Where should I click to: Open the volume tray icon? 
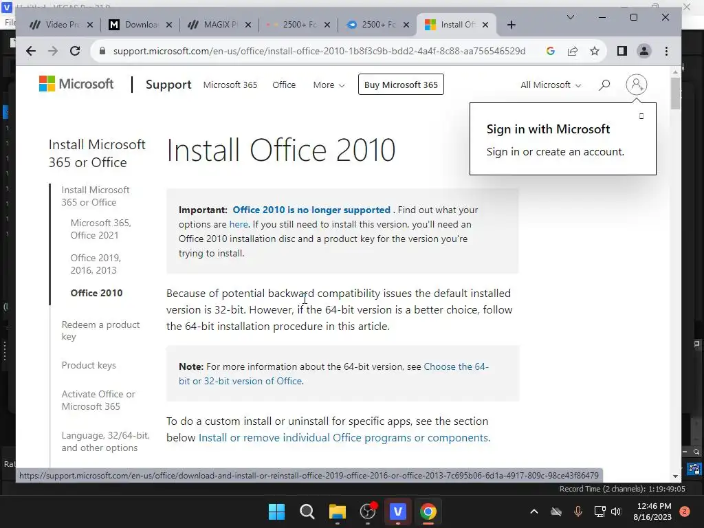[x=616, y=511]
